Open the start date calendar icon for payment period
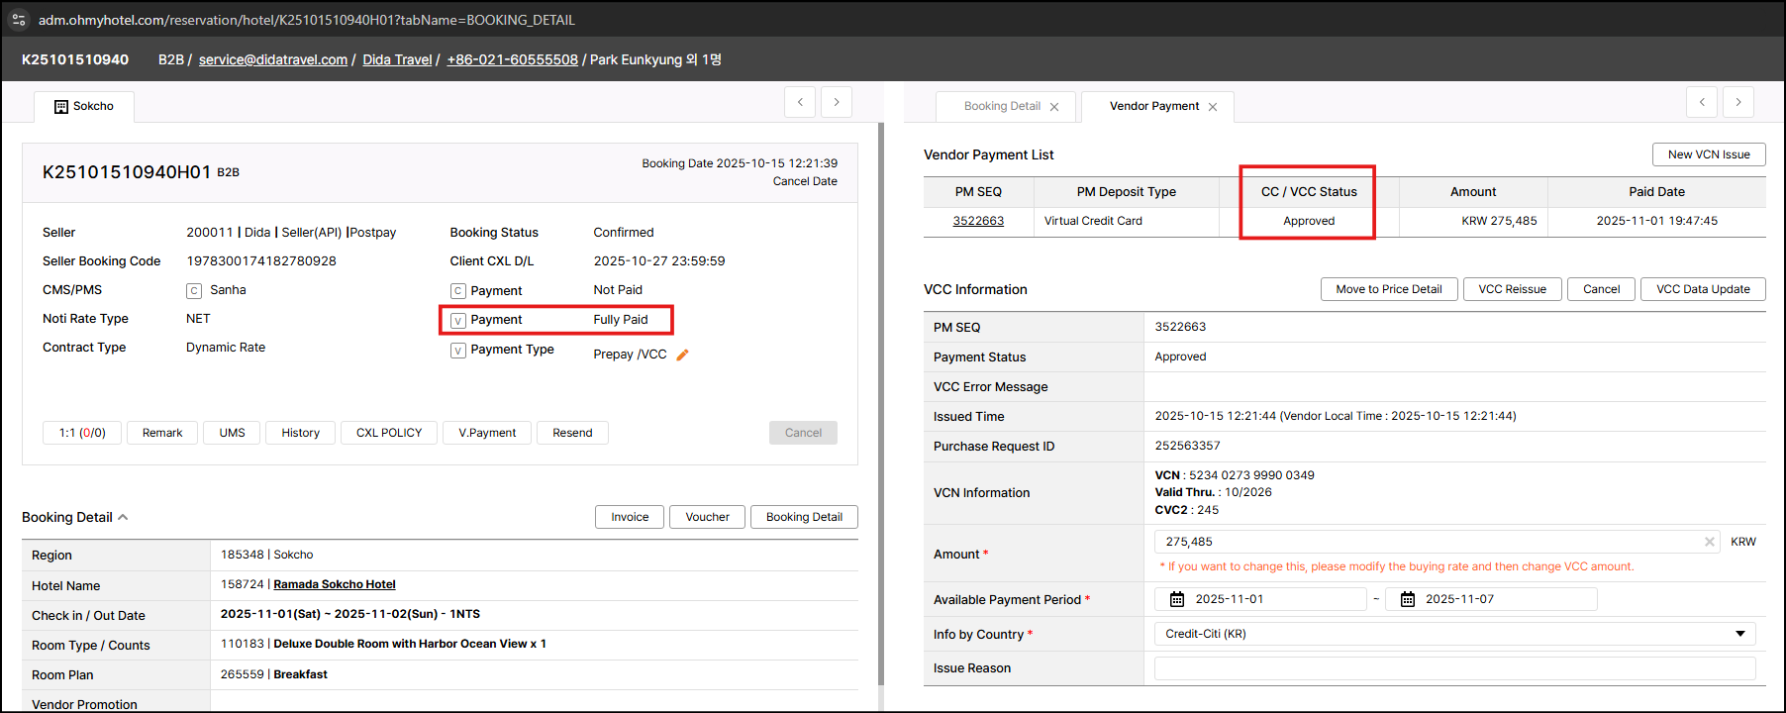1786x713 pixels. coord(1177,599)
